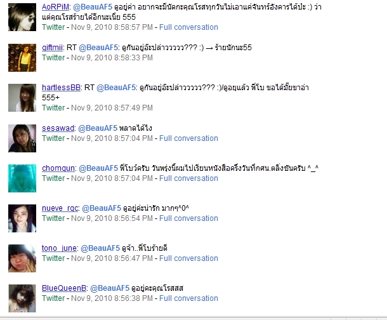Open giftmii's profile avatar

[x=22, y=58]
